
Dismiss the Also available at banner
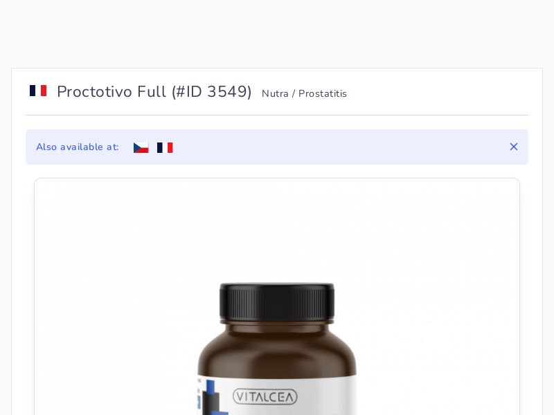tap(514, 147)
